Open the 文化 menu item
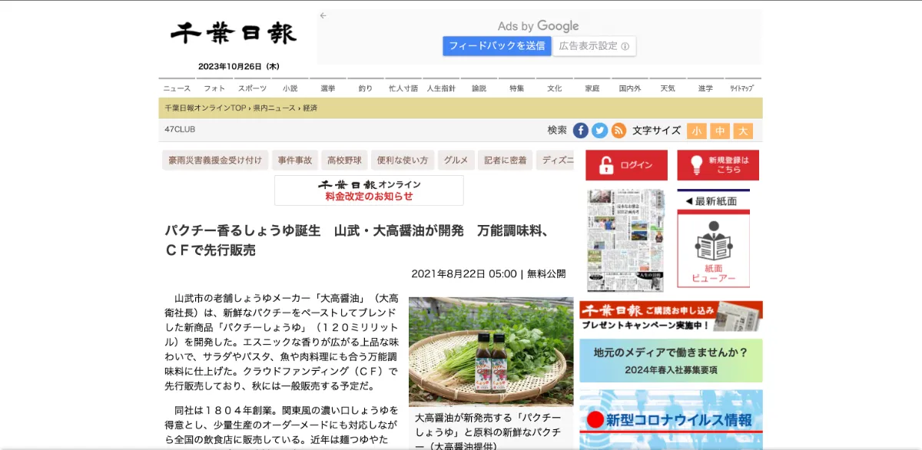 pos(555,88)
